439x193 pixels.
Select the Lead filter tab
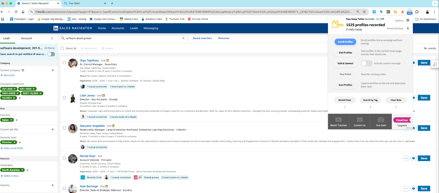(6, 38)
